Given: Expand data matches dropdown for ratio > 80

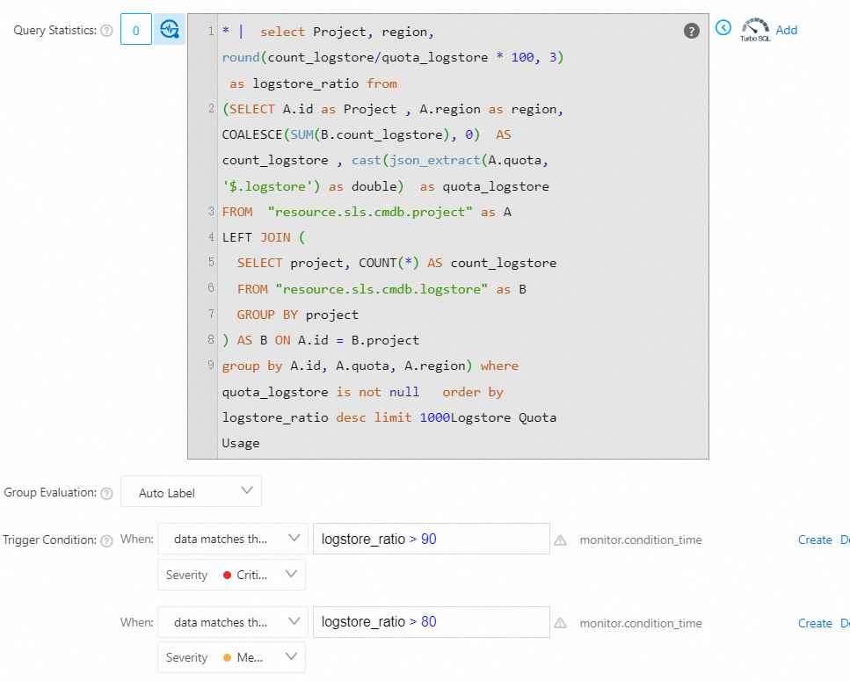Looking at the screenshot, I should 233,622.
